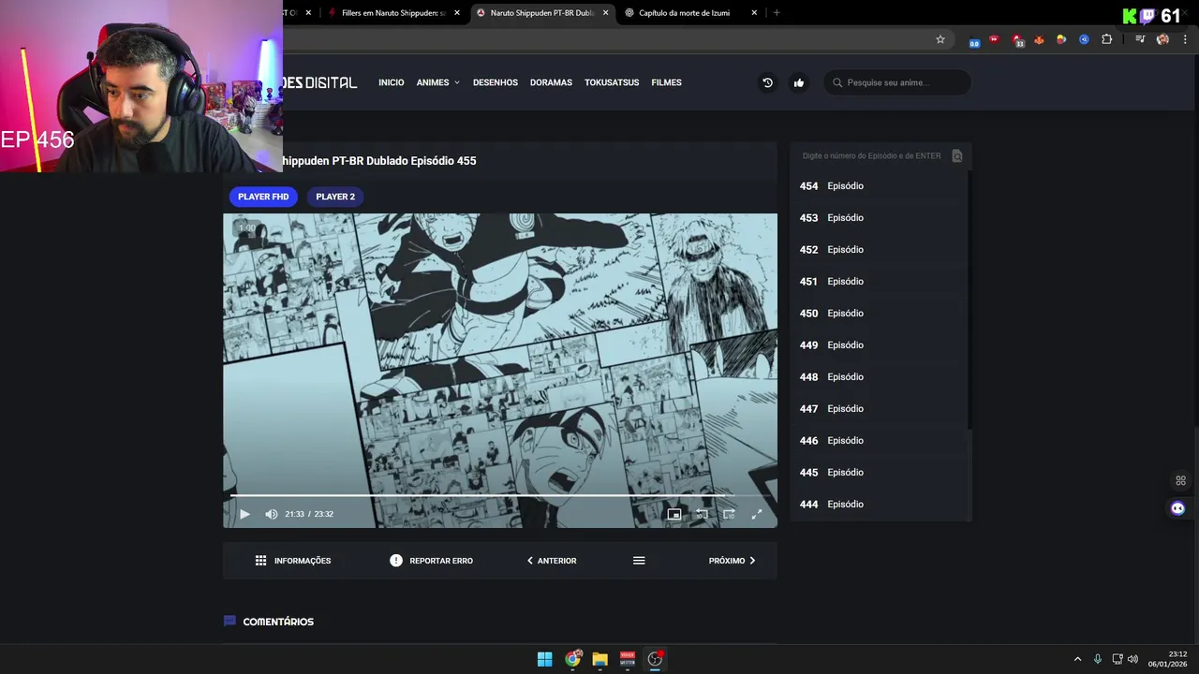Open 445 Episódio from the list
The width and height of the screenshot is (1199, 674).
point(879,473)
